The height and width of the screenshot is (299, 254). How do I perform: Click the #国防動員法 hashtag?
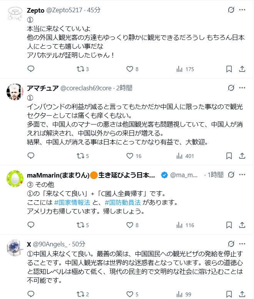click(x=122, y=202)
